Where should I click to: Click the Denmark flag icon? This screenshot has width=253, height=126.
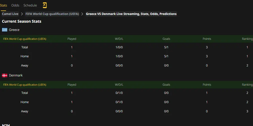(x=5, y=75)
